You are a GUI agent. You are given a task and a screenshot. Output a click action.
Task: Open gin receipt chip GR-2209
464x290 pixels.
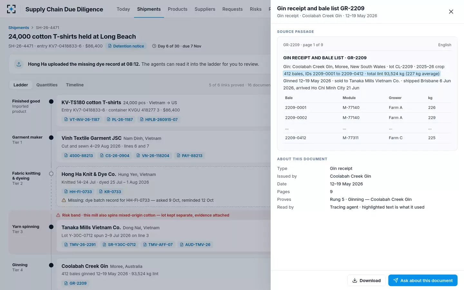coord(75,283)
